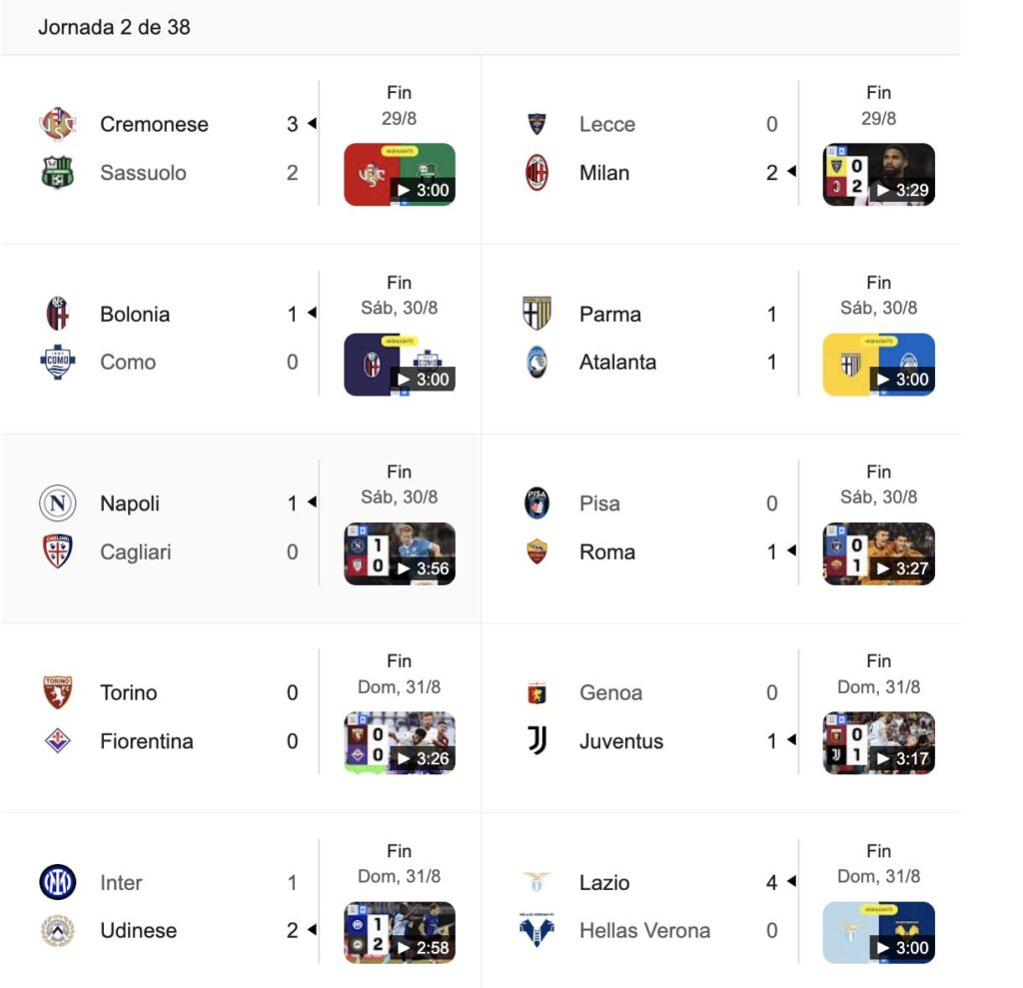Open the Bolonia team name link
The height and width of the screenshot is (988, 1023).
(x=135, y=314)
